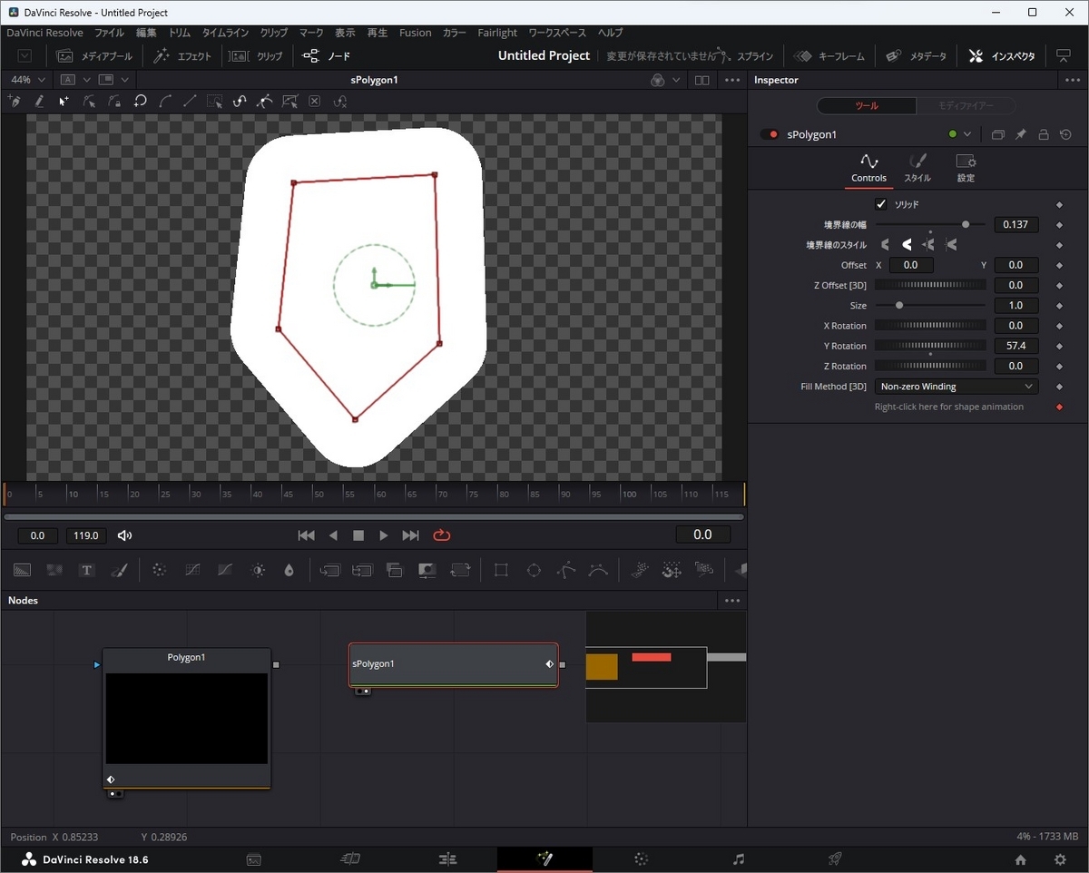Switch to the 設定 tab in Inspector
Image resolution: width=1089 pixels, height=873 pixels.
point(966,168)
